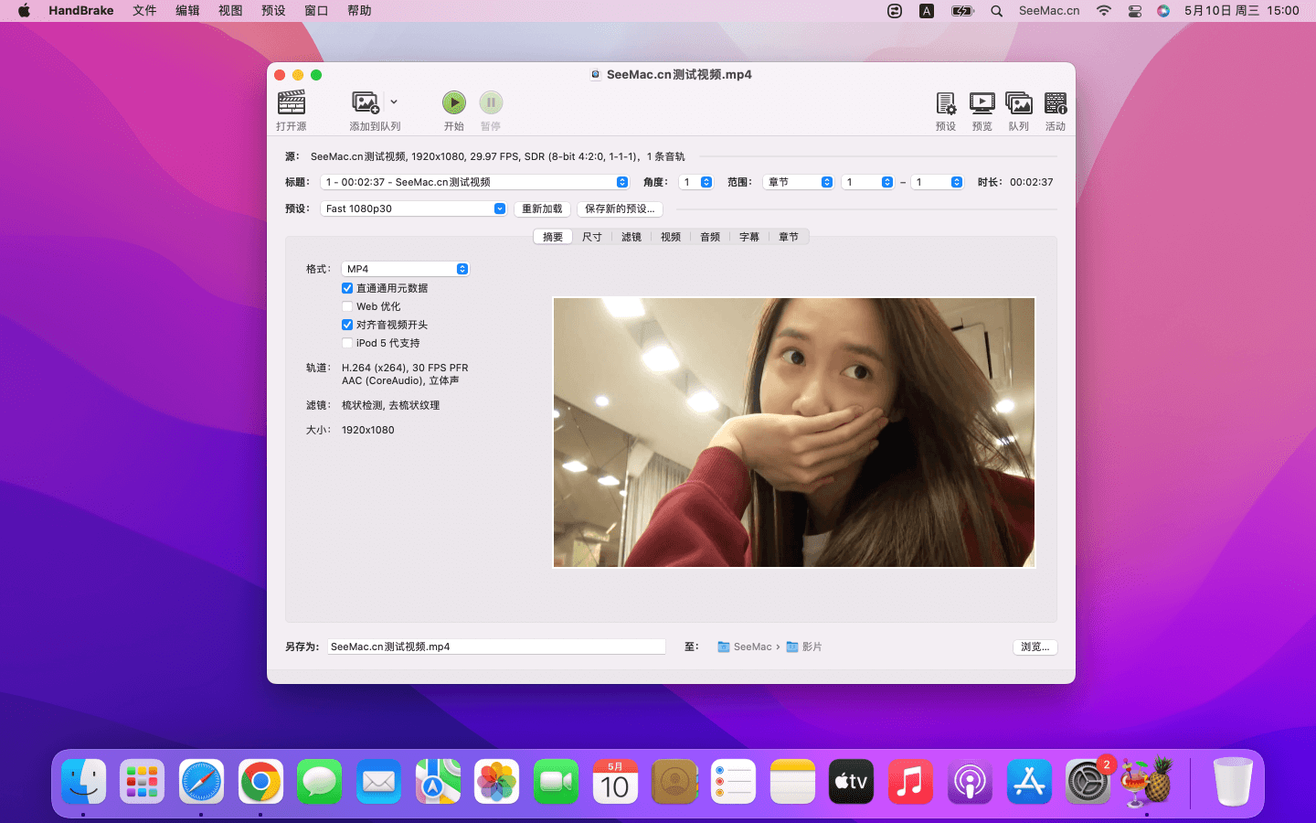Viewport: 1316px width, 823px height.
Task: Click the Siri icon in menu bar
Action: point(1163,11)
